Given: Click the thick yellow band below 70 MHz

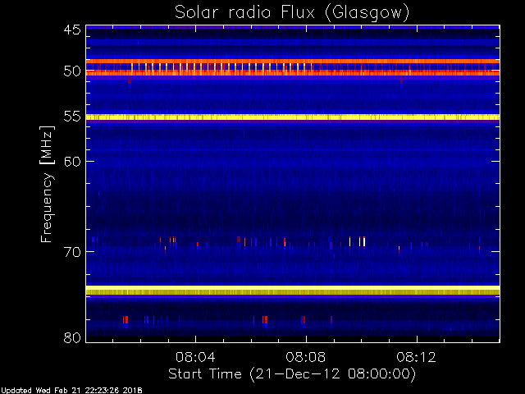Looking at the screenshot, I should [293, 291].
